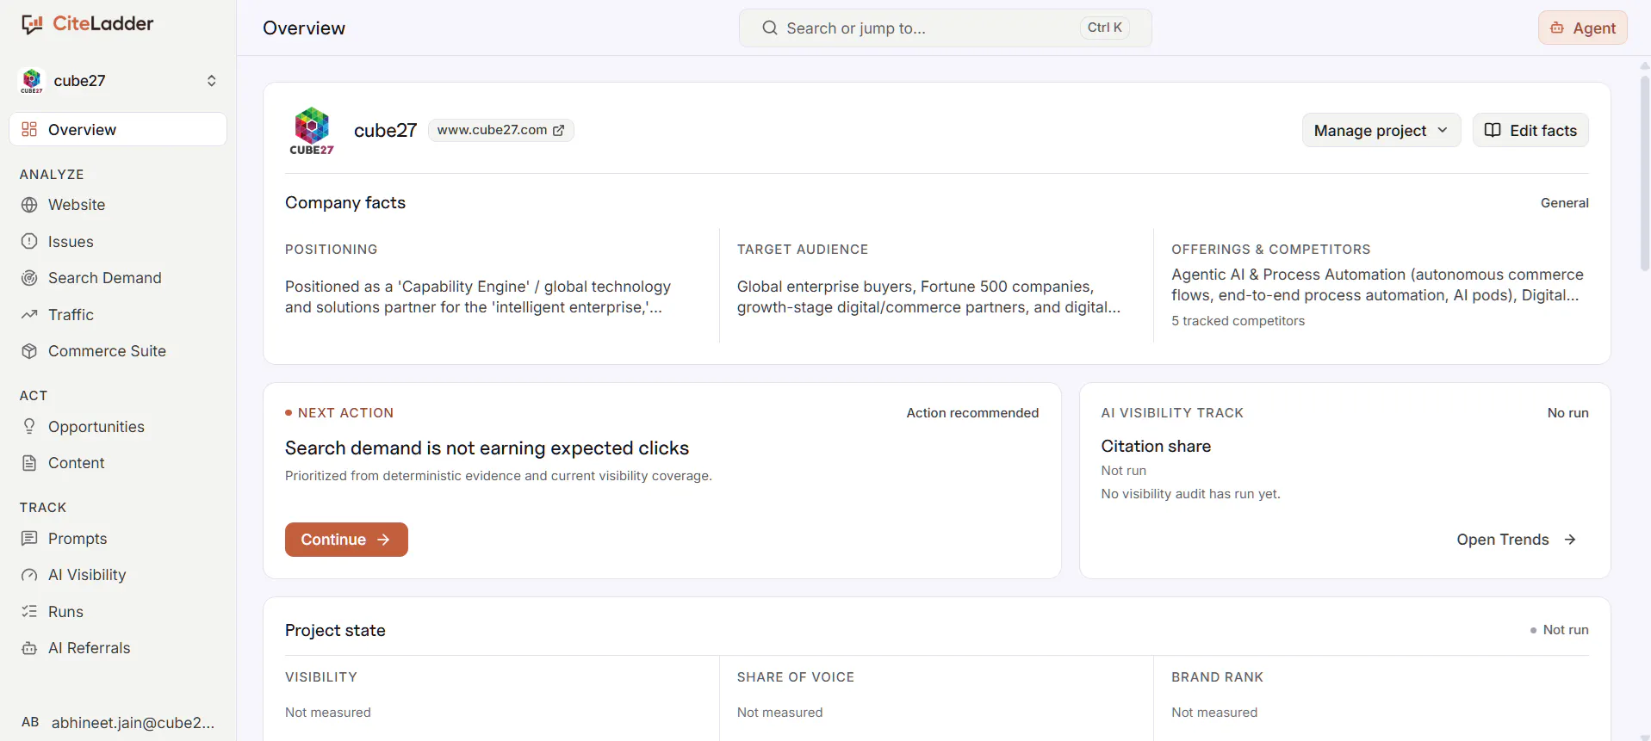Click 'No visibility audit has run yet.' text

tap(1190, 494)
